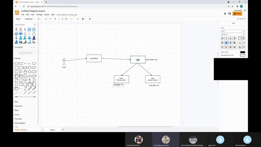Open the View menu
Viewport: 261px width, 147px height.
(x=33, y=15)
